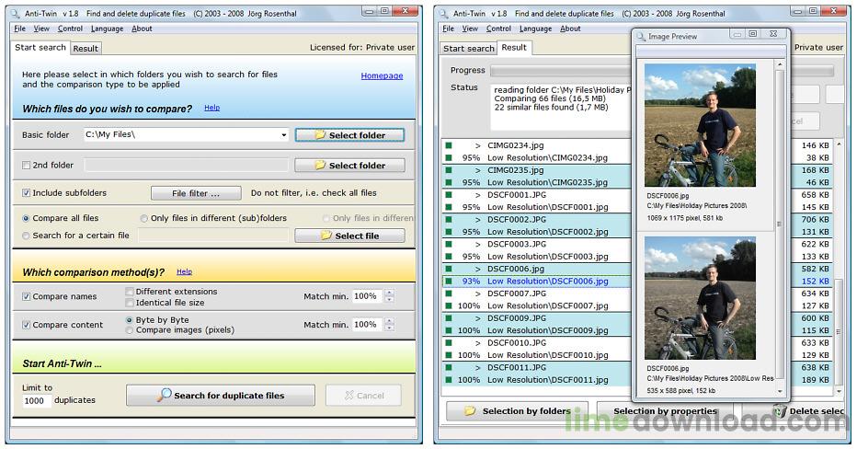
Task: Click bottom low-resolution preview photo
Action: coord(700,298)
